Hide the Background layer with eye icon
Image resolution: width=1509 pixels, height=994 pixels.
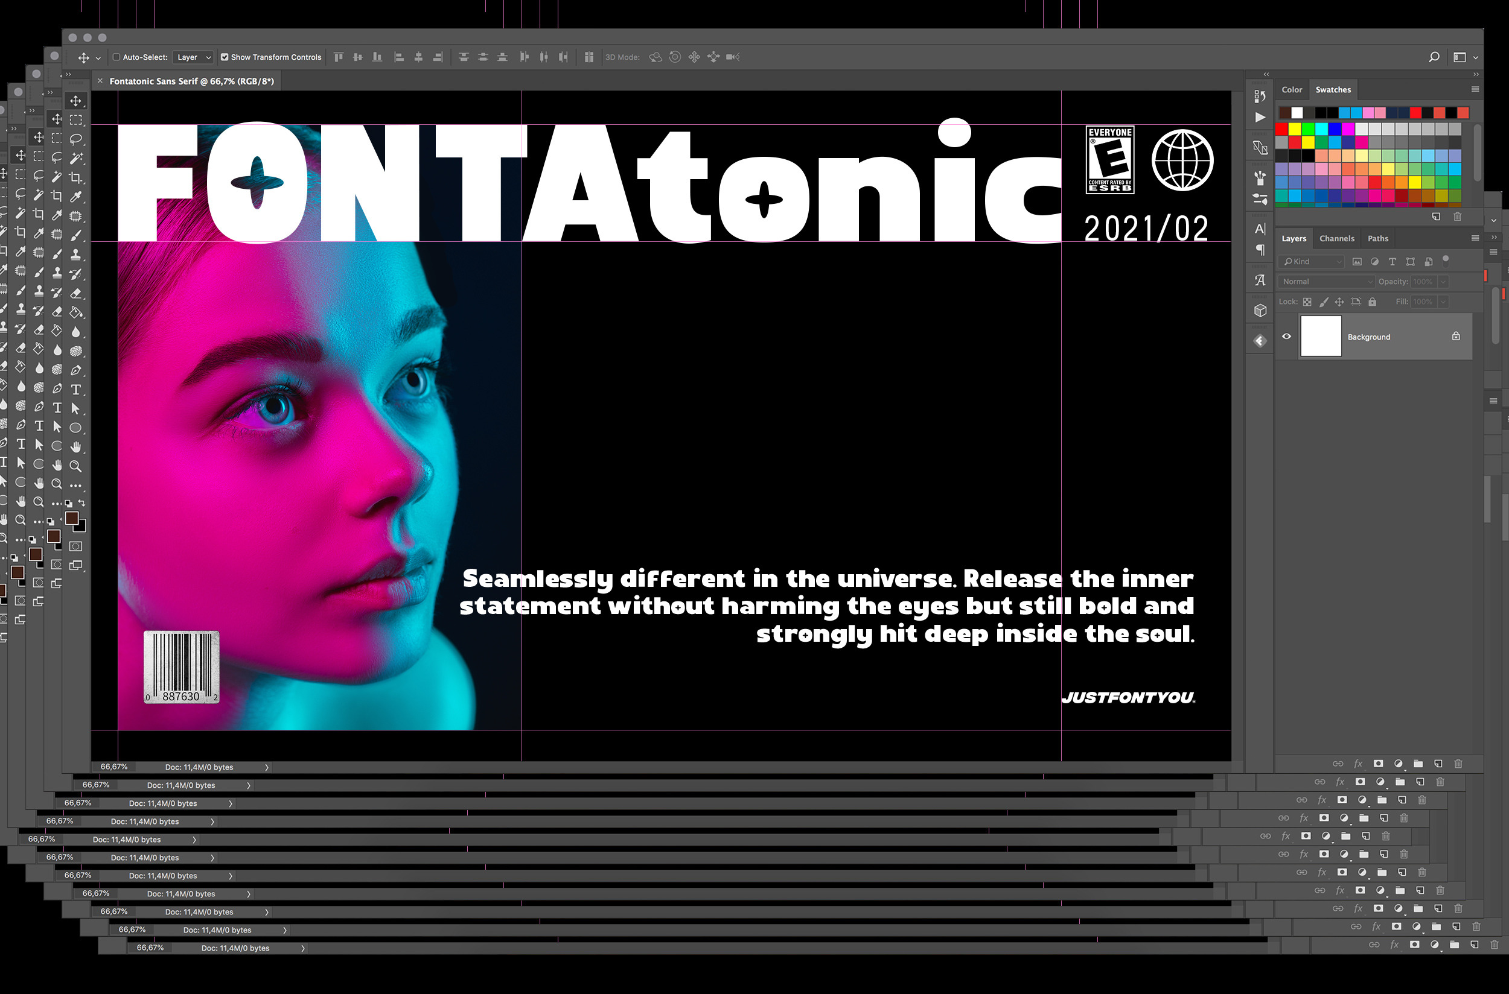[x=1286, y=337]
